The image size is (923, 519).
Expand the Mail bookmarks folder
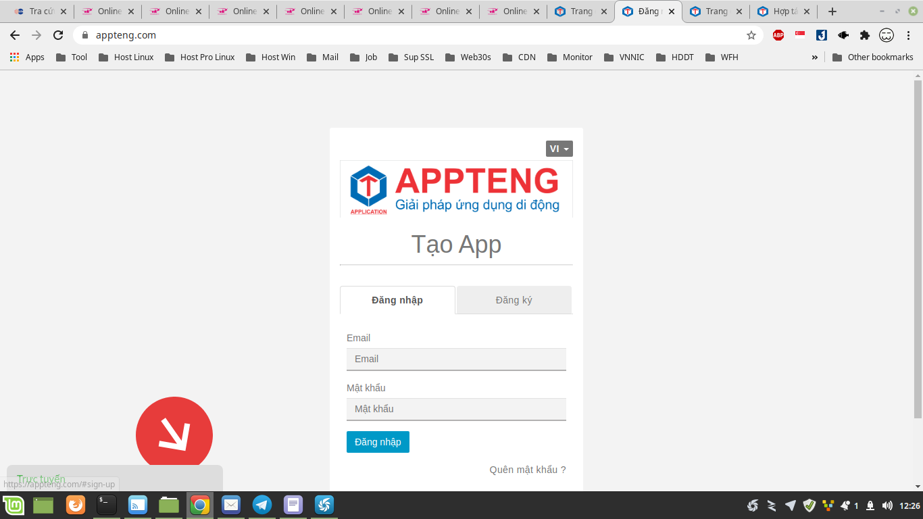click(x=323, y=57)
